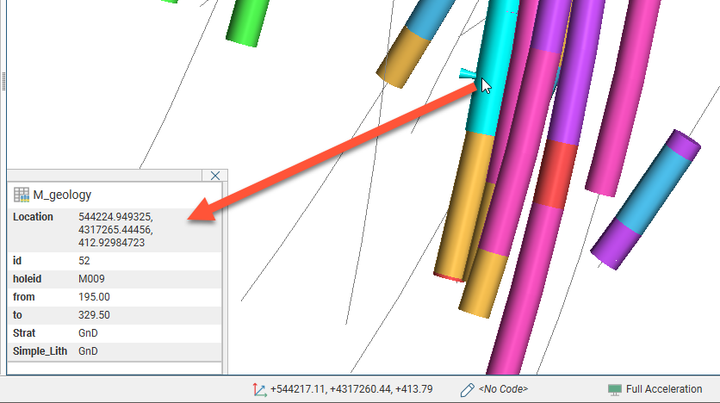Click the green drillhole cylinder at top

(247, 22)
